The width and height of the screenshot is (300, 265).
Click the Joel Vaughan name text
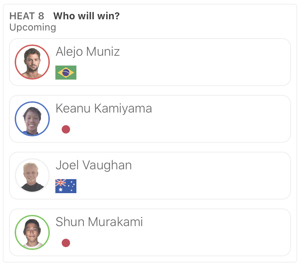click(x=94, y=165)
